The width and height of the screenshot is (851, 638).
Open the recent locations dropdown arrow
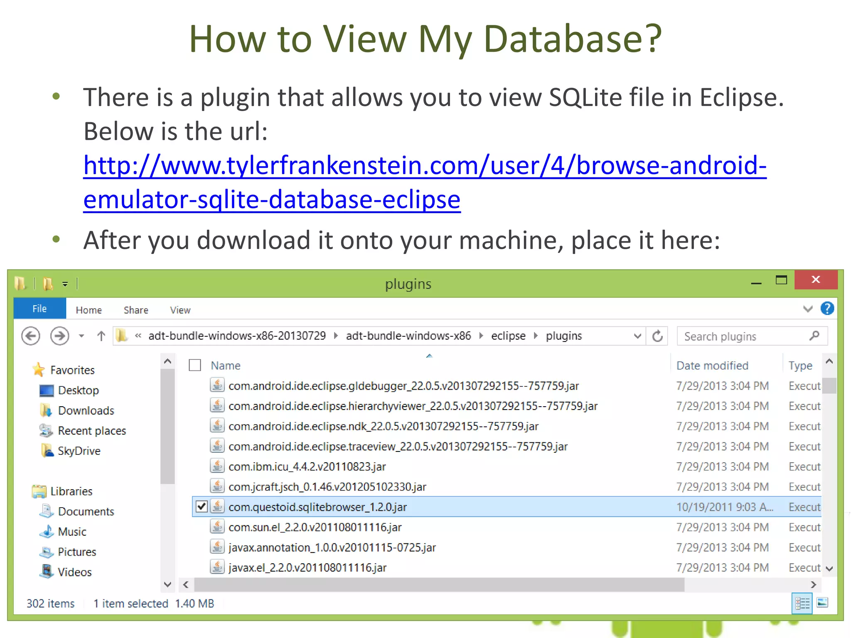coord(81,336)
